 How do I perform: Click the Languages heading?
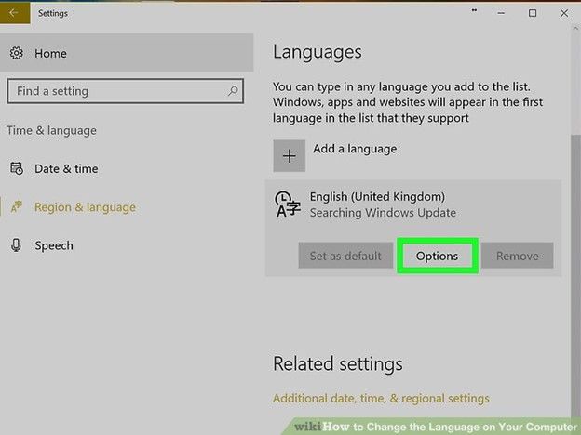(x=318, y=52)
